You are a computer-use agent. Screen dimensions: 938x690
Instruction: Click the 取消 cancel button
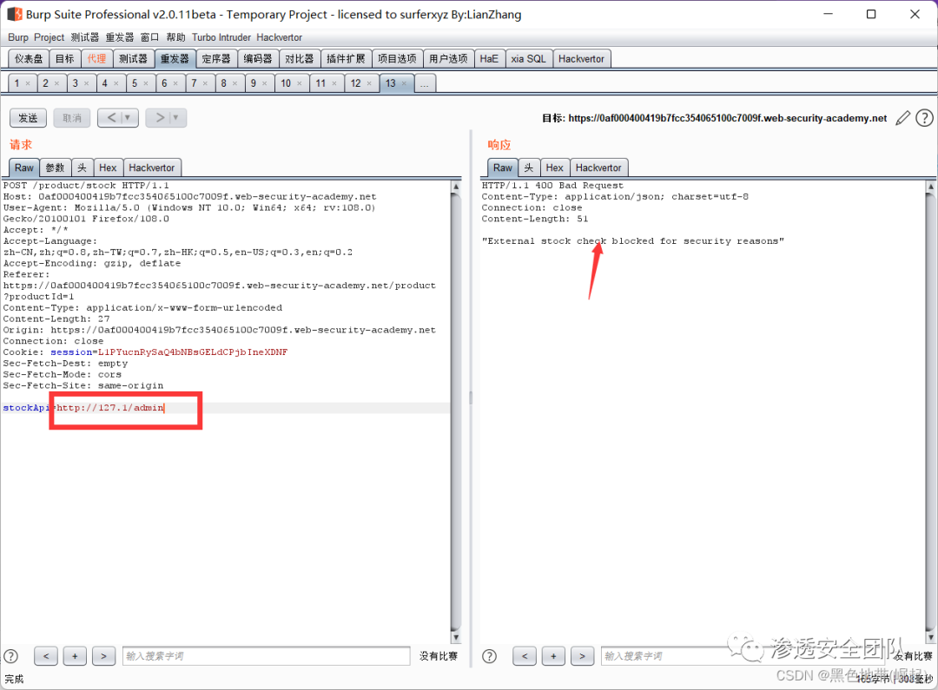[72, 118]
